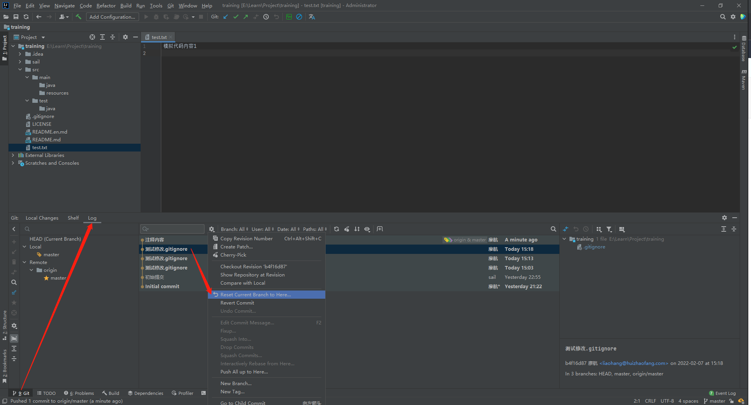
Task: Click master branch widget in status bar
Action: 715,401
